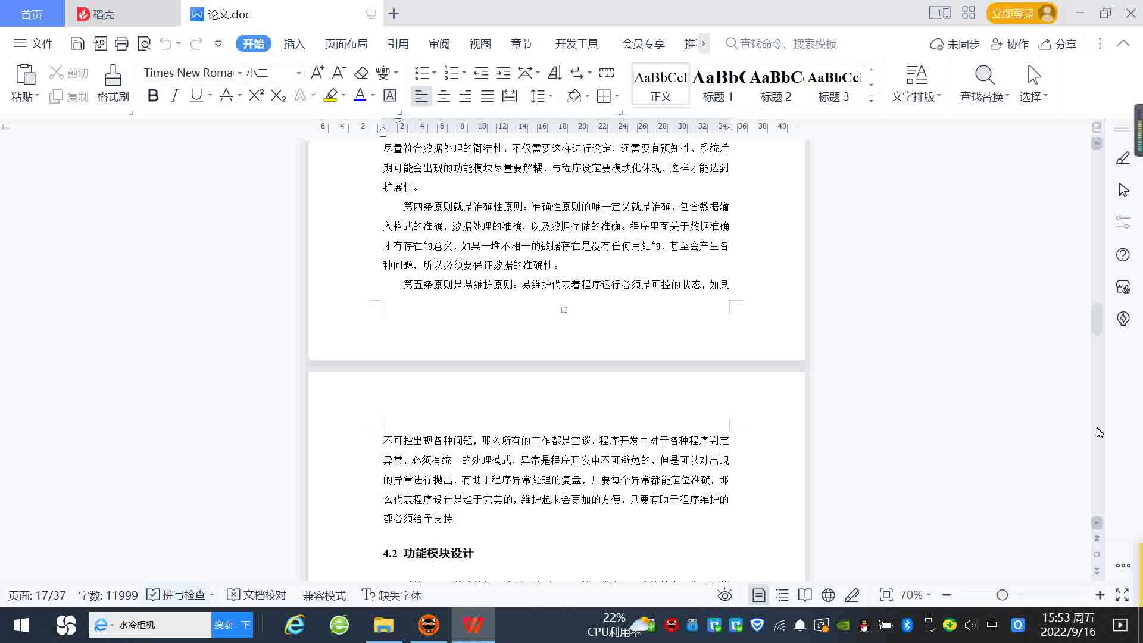The width and height of the screenshot is (1143, 643).
Task: Open Find and Replace tool
Action: click(x=985, y=83)
